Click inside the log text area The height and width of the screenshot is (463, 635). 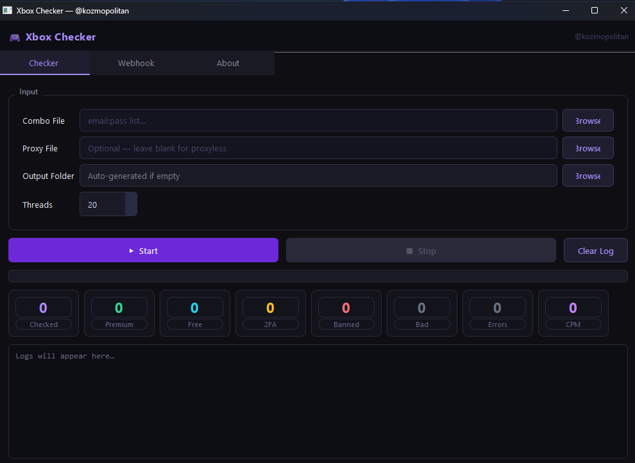pos(318,401)
